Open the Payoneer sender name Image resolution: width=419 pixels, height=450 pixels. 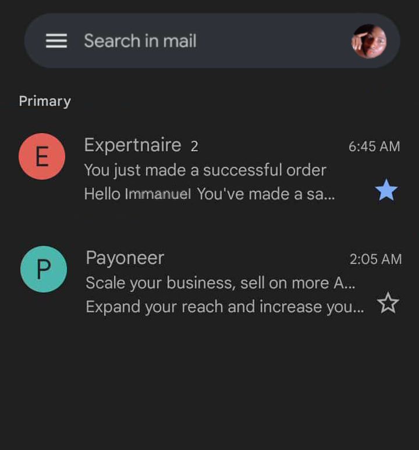125,258
